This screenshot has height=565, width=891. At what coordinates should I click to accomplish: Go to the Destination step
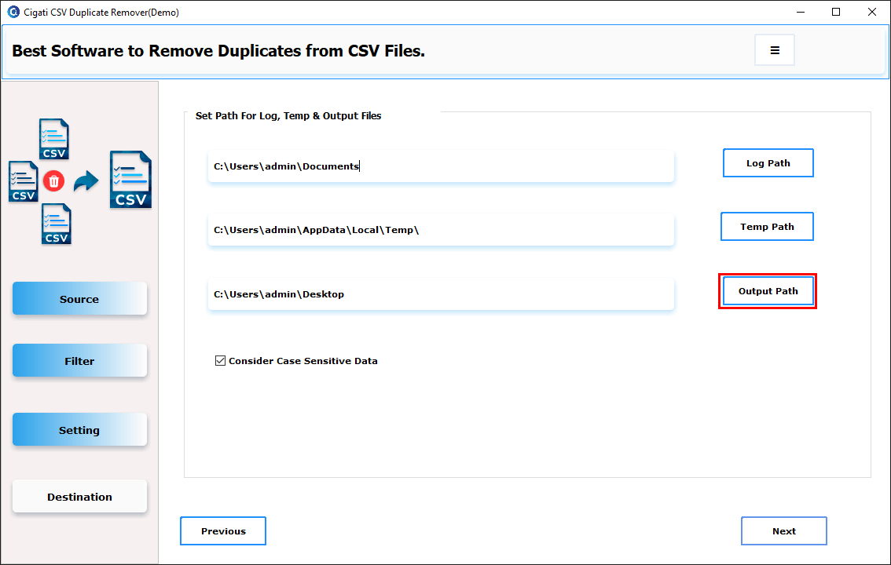tap(79, 497)
